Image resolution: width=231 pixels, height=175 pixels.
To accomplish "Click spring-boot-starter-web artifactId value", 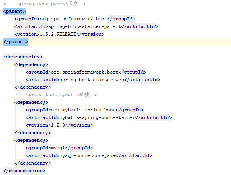I will 91,80.
